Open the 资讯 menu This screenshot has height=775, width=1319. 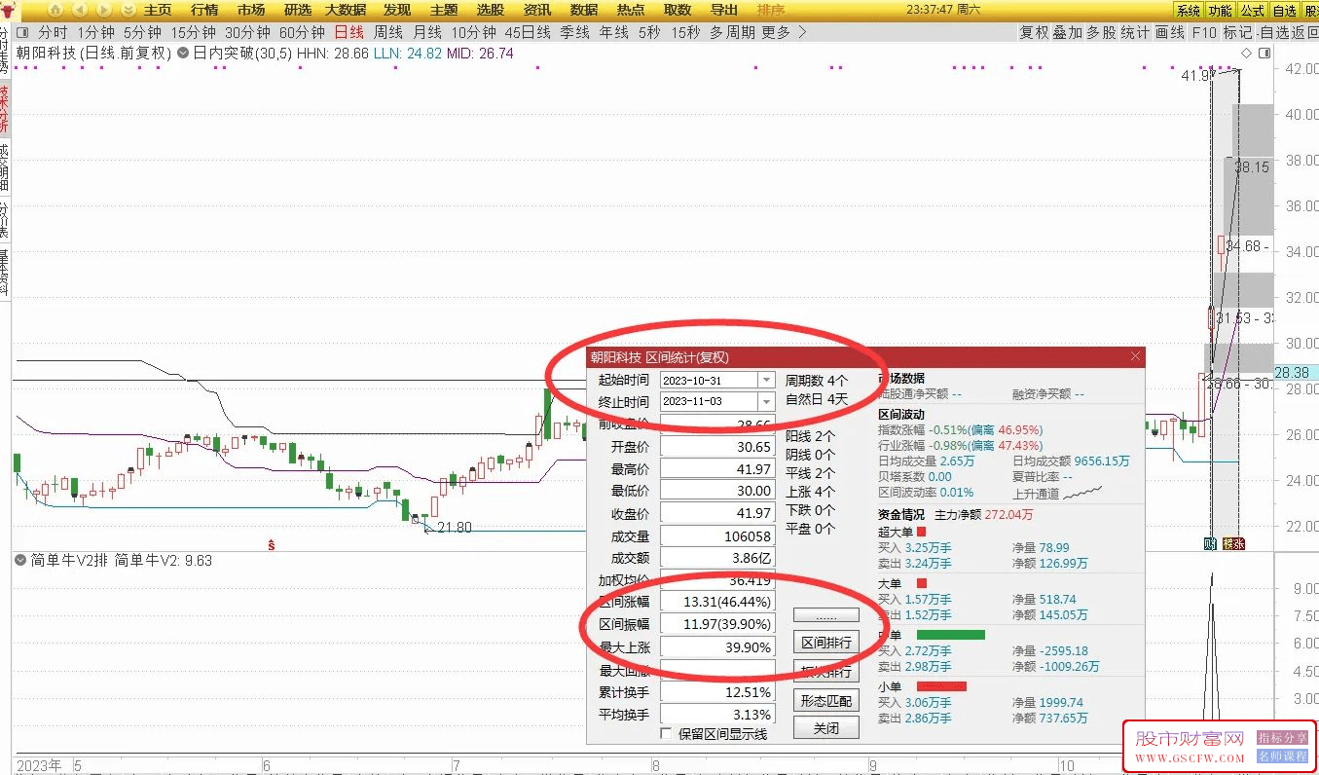pos(537,10)
